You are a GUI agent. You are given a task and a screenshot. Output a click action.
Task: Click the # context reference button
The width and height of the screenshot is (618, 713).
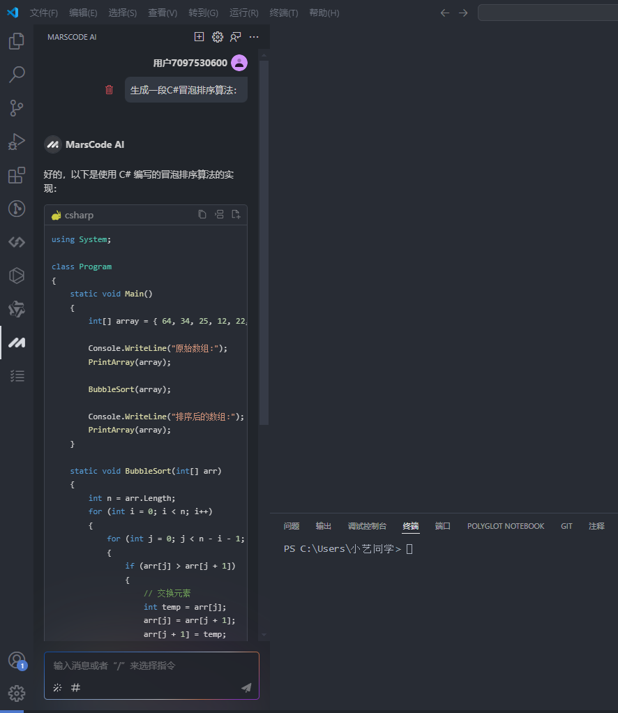76,687
